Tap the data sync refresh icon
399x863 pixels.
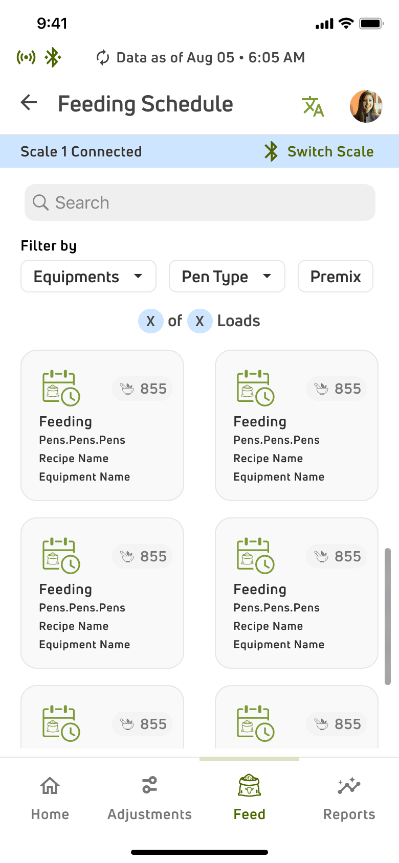pyautogui.click(x=103, y=58)
